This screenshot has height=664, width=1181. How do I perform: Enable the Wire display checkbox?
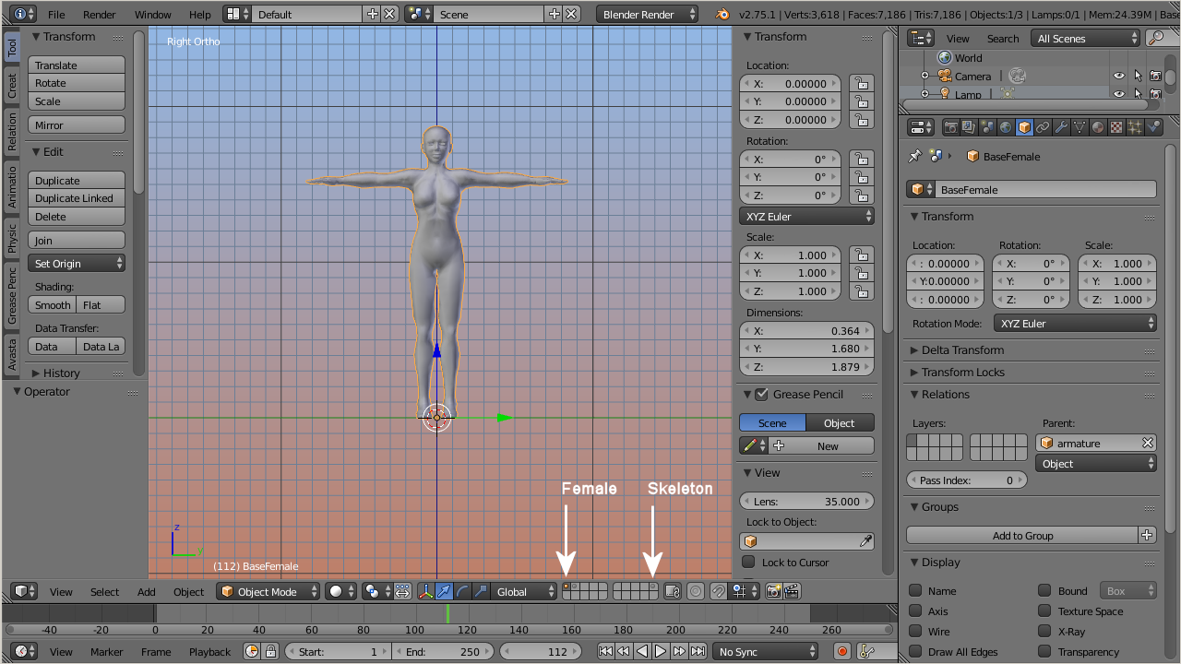pyautogui.click(x=915, y=632)
